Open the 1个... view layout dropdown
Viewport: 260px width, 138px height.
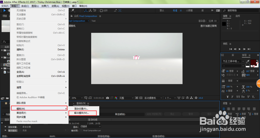(x=170, y=98)
